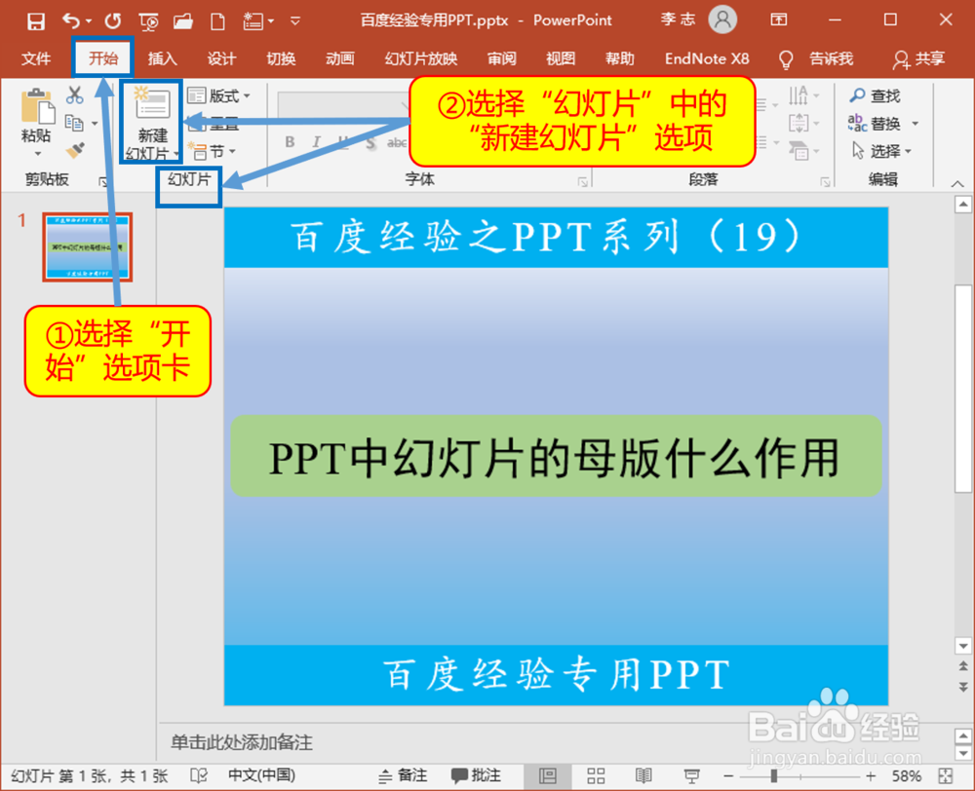
Task: Toggle Bold formatting (B)
Action: (290, 142)
